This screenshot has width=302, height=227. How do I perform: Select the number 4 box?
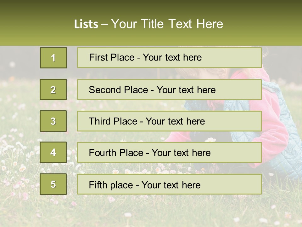click(53, 152)
